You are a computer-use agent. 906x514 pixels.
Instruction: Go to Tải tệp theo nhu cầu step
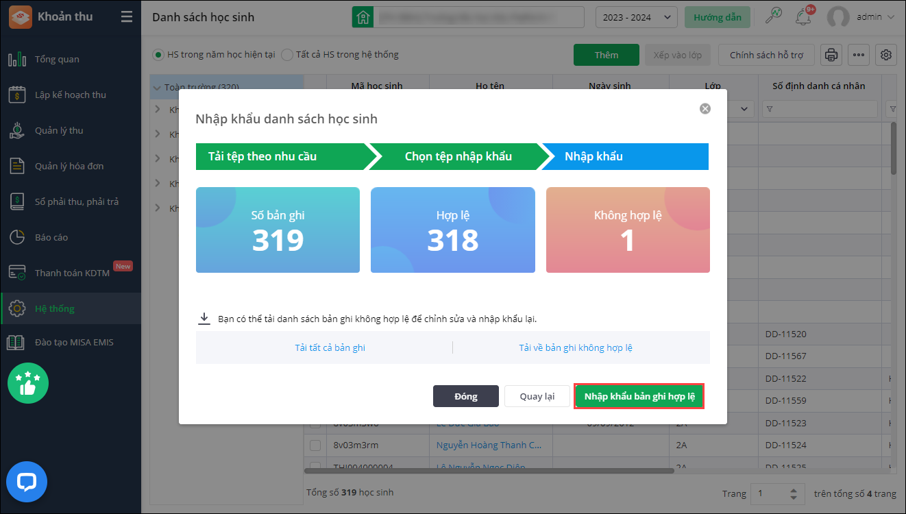(282, 156)
